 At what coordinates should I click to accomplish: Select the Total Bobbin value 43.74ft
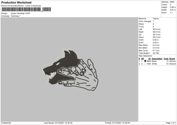coord(156,53)
